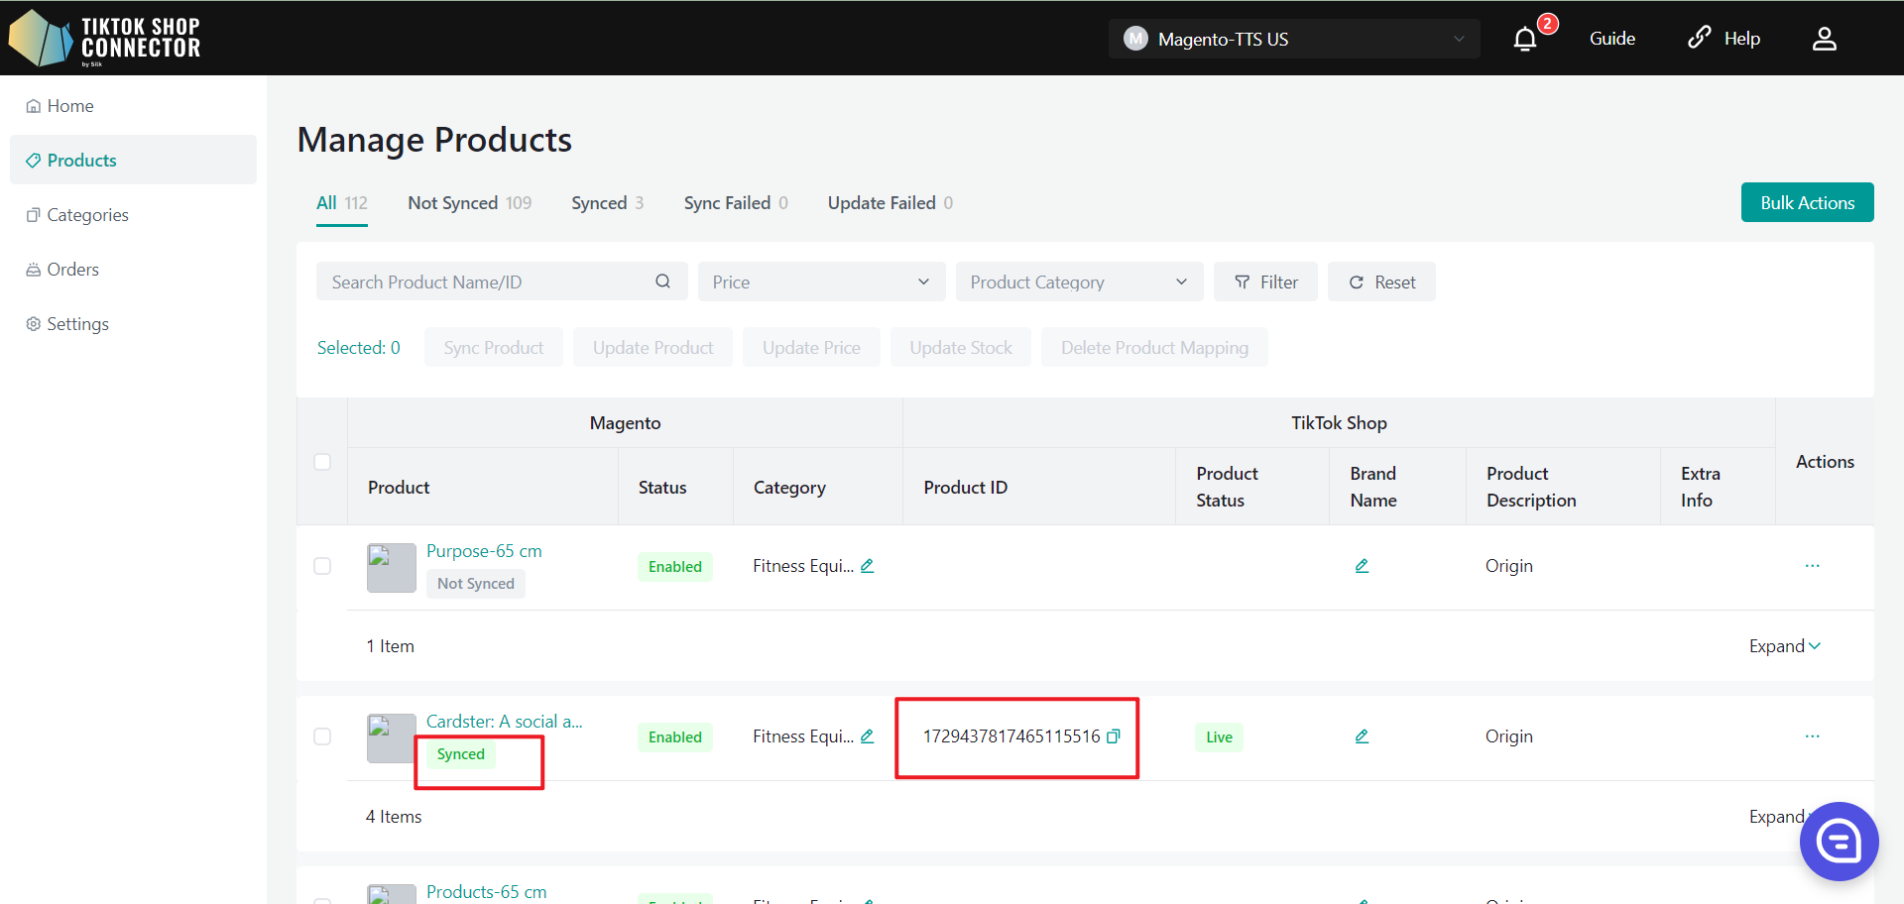
Task: Focus the Search Product Name/ID field
Action: [x=486, y=282]
